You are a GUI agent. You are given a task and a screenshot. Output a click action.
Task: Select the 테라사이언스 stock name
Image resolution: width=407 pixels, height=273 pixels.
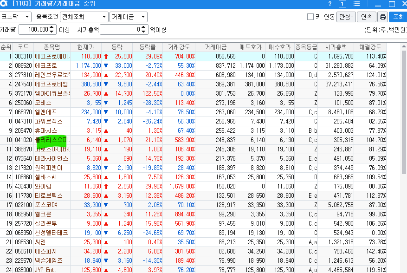(x=52, y=158)
